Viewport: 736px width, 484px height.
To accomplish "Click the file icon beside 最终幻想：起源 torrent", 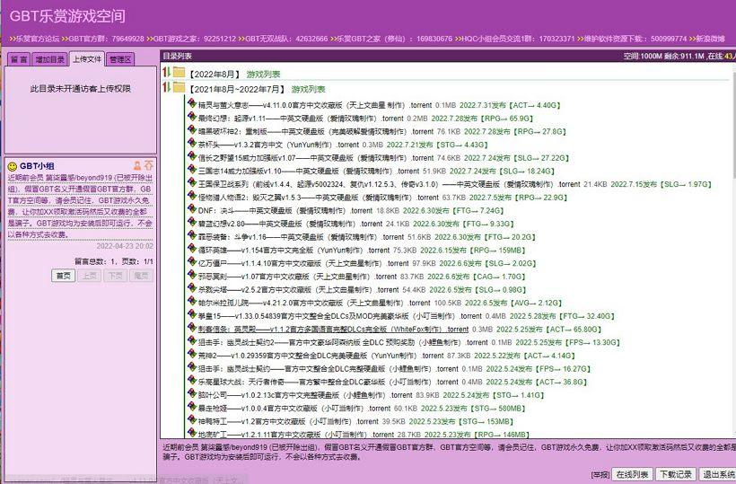I will [x=191, y=116].
